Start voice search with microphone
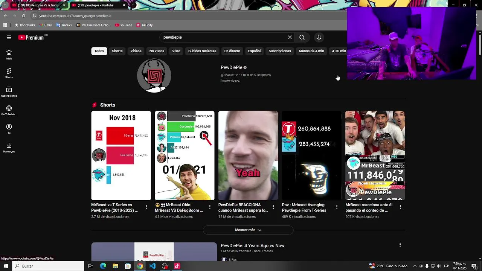The height and width of the screenshot is (271, 482). coord(319,37)
